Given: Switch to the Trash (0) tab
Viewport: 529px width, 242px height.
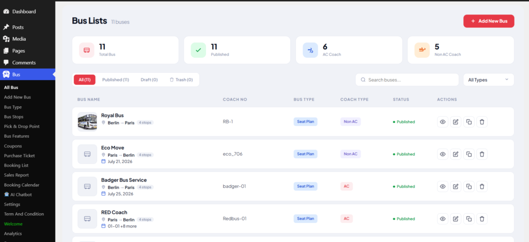Looking at the screenshot, I should click(181, 80).
